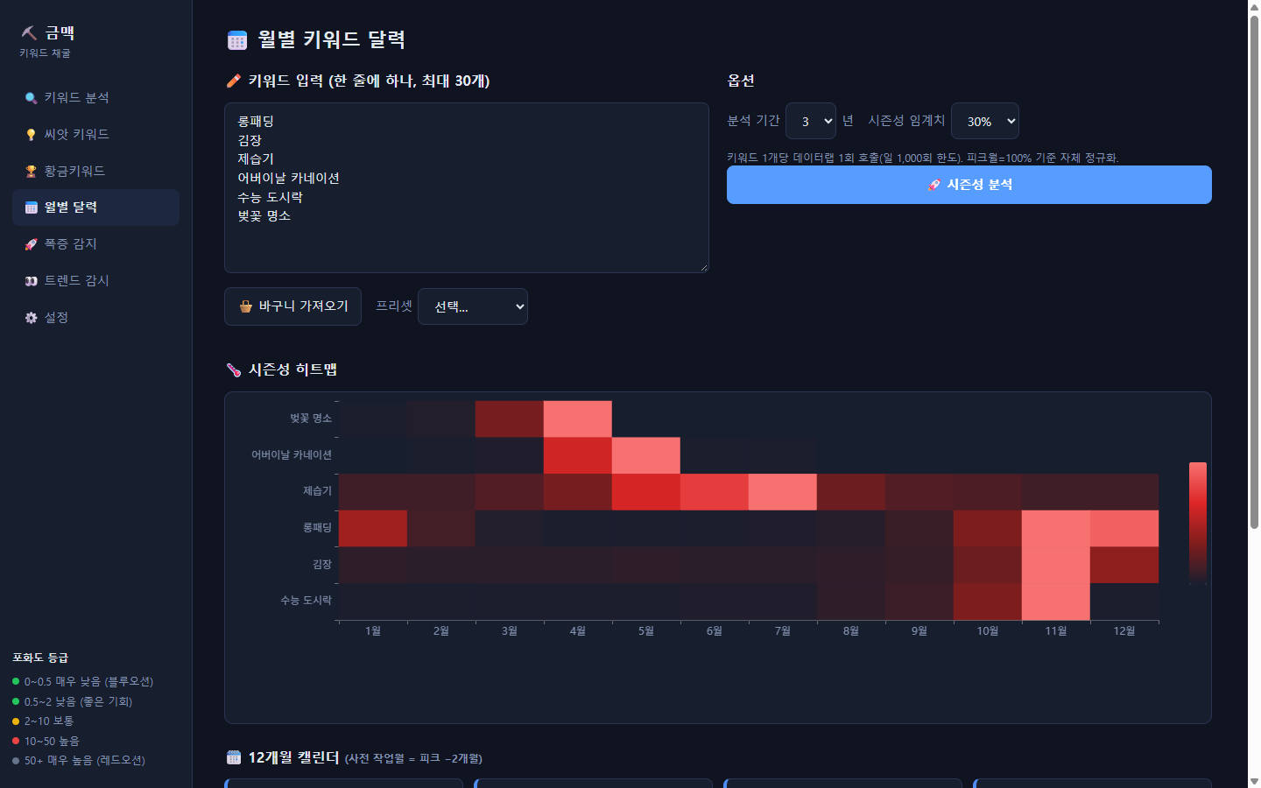This screenshot has width=1261, height=788.
Task: Click 바구니 가져오기 button
Action: tap(292, 306)
